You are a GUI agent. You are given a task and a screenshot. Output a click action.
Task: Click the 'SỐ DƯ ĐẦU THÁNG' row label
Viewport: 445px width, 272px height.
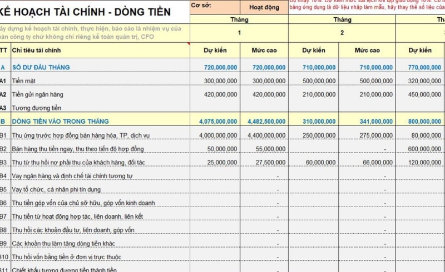pos(41,67)
